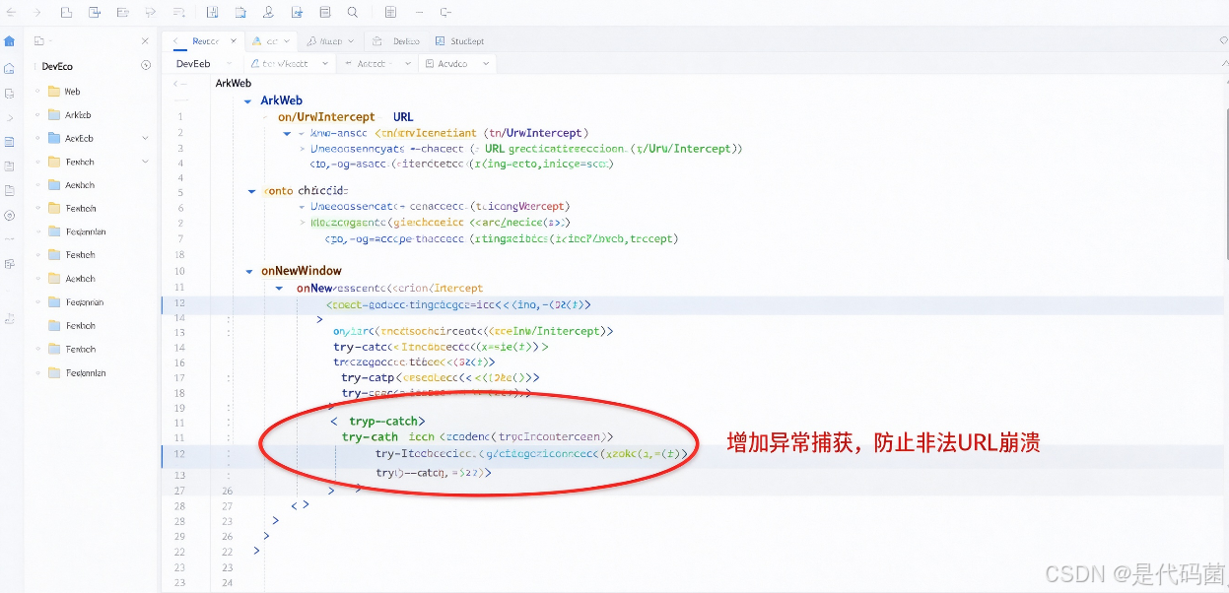
Task: Click the ArkWeb breadcrumb text
Action: [234, 84]
